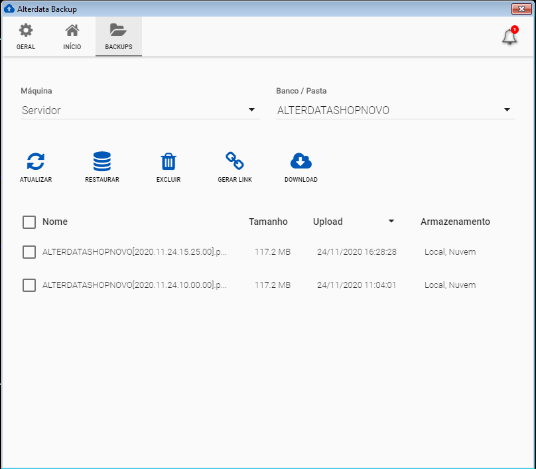Image resolution: width=536 pixels, height=469 pixels.
Task: Open the notifications bell
Action: [x=509, y=37]
